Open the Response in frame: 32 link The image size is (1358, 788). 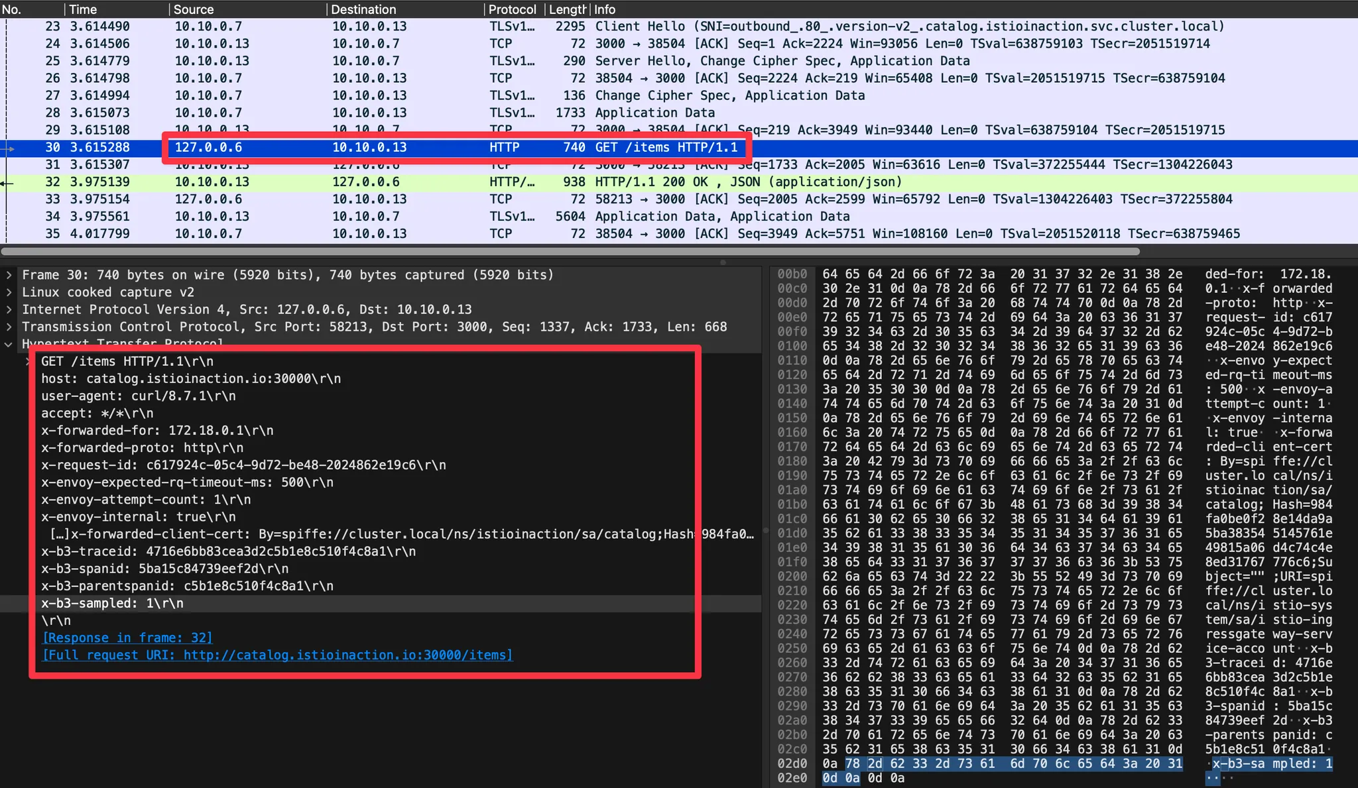127,638
